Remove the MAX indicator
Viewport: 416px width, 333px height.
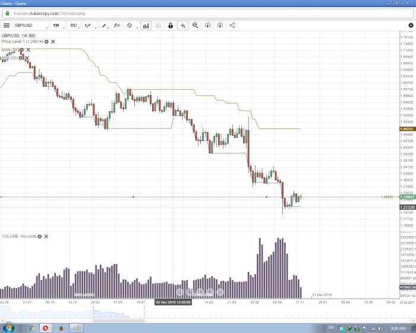pyautogui.click(x=28, y=50)
